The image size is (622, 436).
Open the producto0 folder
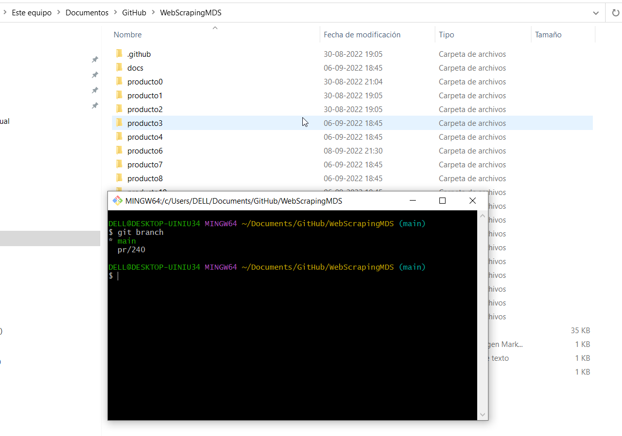145,81
